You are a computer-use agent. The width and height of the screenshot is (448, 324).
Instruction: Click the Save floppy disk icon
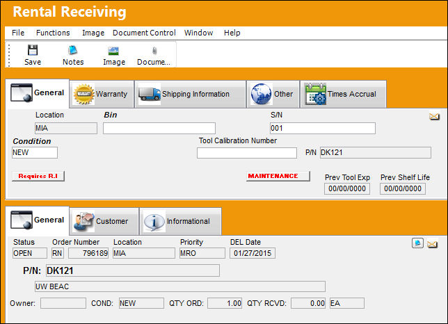[33, 50]
